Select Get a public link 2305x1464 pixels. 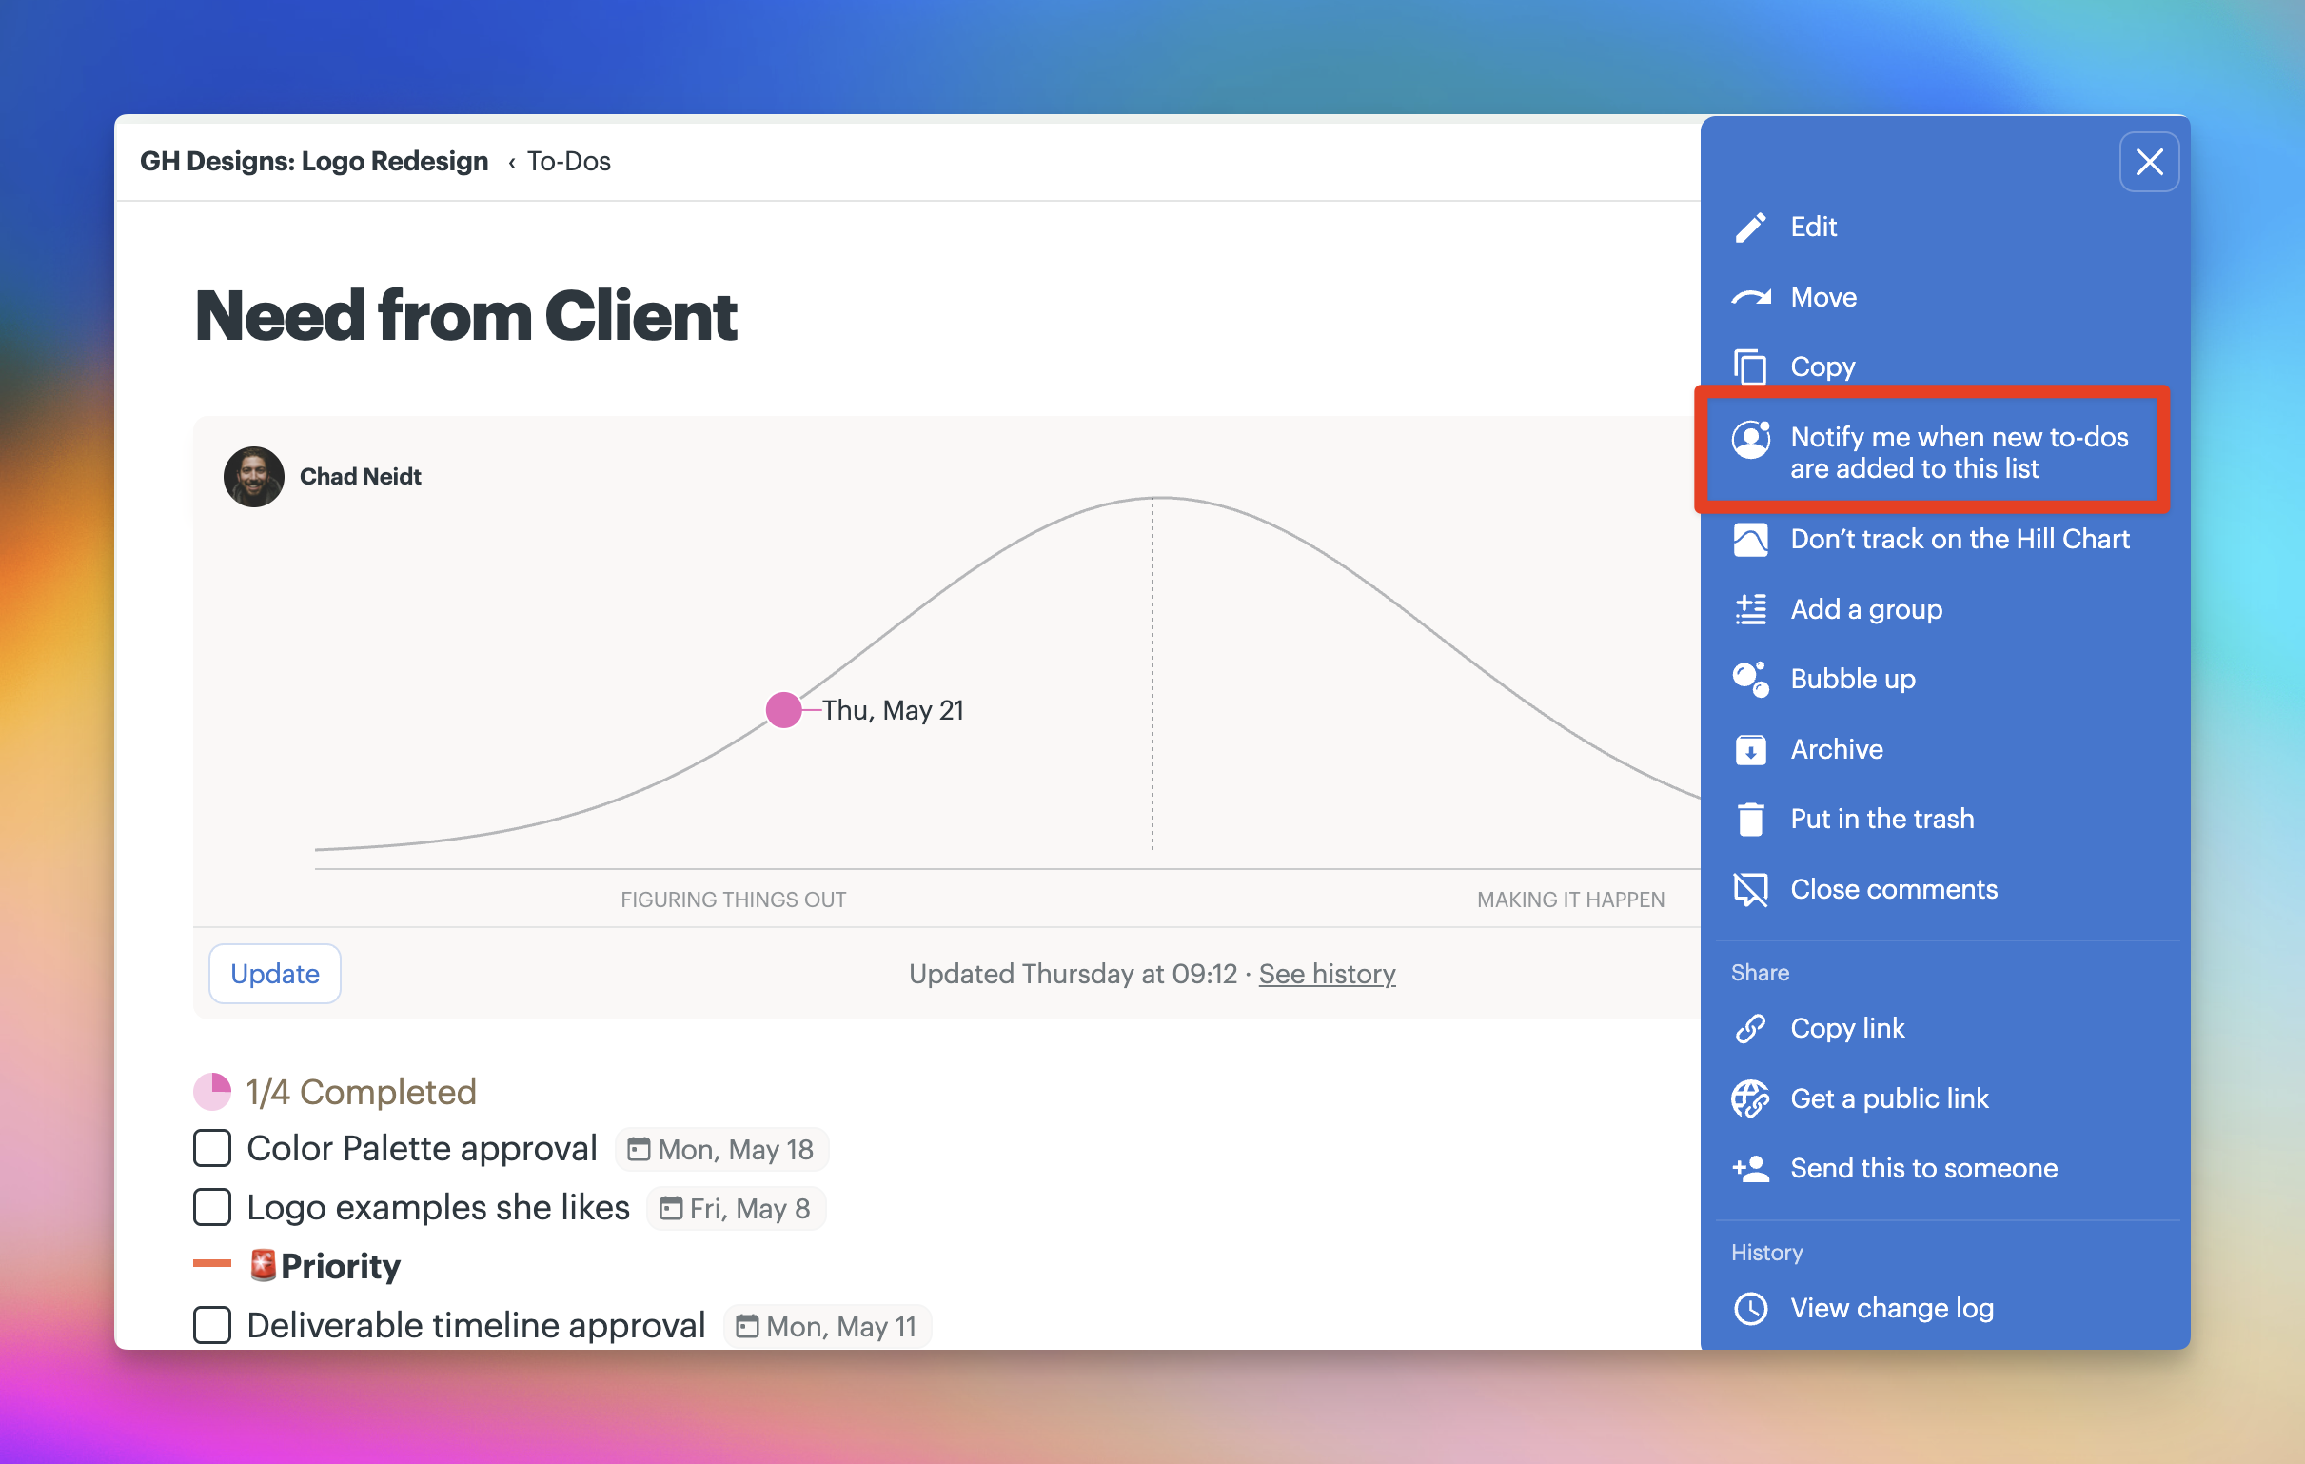pos(1888,1098)
